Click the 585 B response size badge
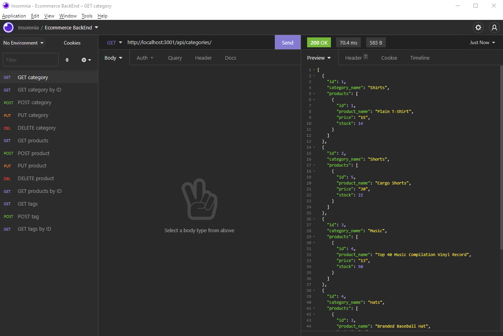This screenshot has width=503, height=336. click(x=376, y=42)
